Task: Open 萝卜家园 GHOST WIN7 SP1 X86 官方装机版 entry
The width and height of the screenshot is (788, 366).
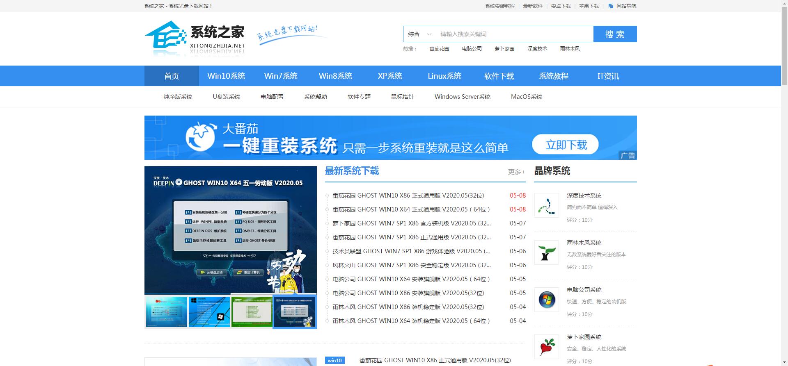Action: 412,223
